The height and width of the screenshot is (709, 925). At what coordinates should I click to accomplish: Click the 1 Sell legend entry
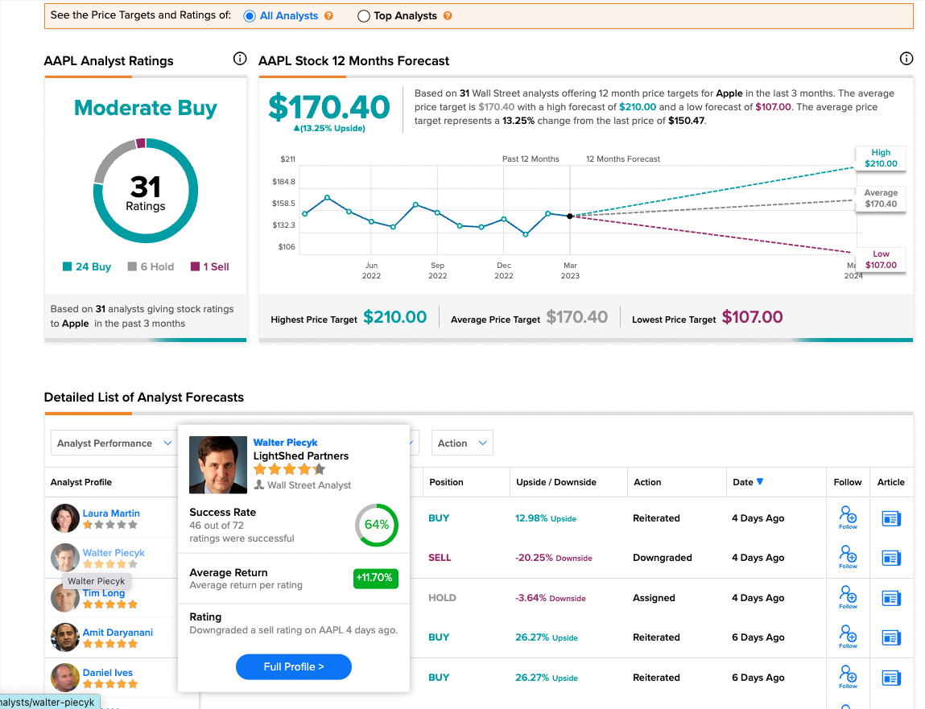pos(210,266)
